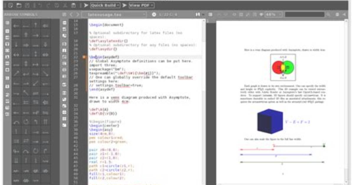Click the 'real r=1.5;' line
Screen dimensions: 353x185
pyautogui.click(x=100, y=162)
